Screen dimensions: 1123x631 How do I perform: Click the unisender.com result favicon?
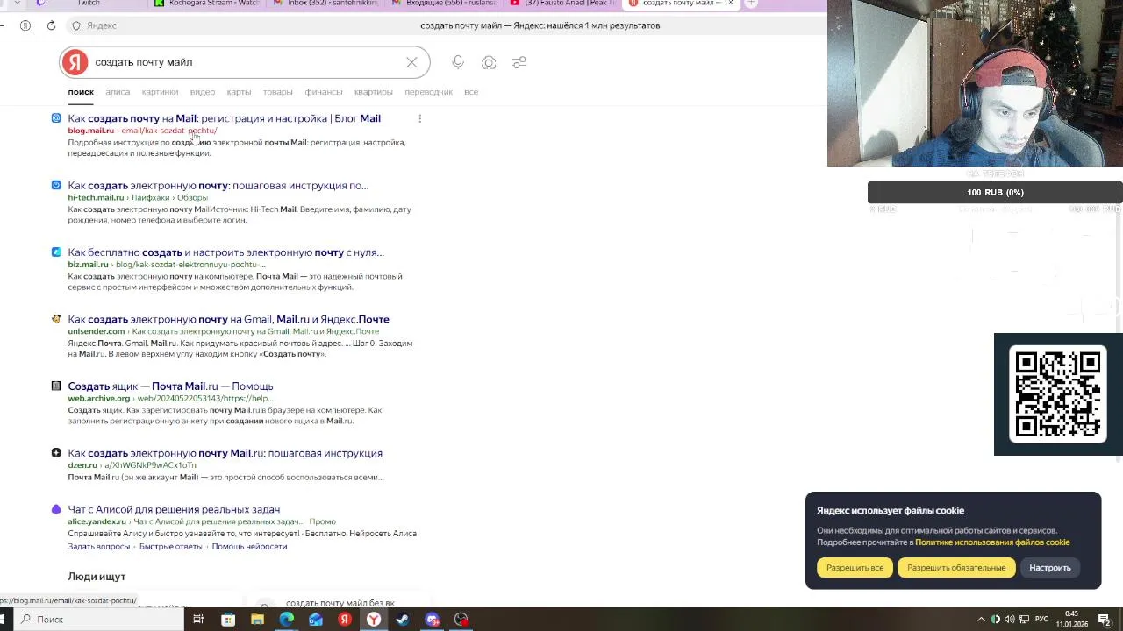pos(56,319)
